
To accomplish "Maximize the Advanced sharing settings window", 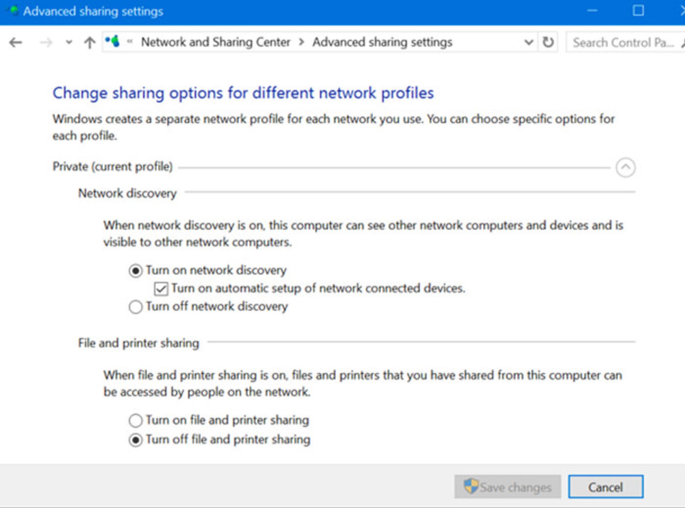I will (x=638, y=11).
